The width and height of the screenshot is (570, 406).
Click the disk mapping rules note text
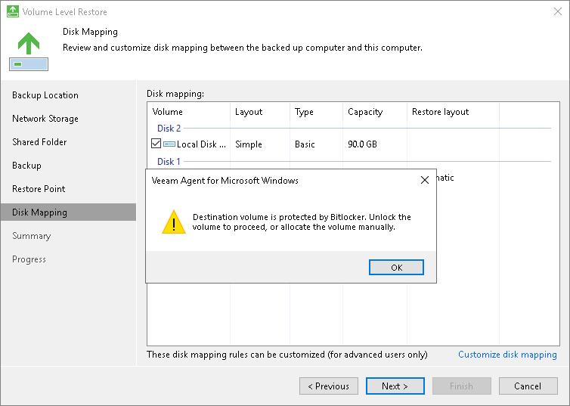287,355
